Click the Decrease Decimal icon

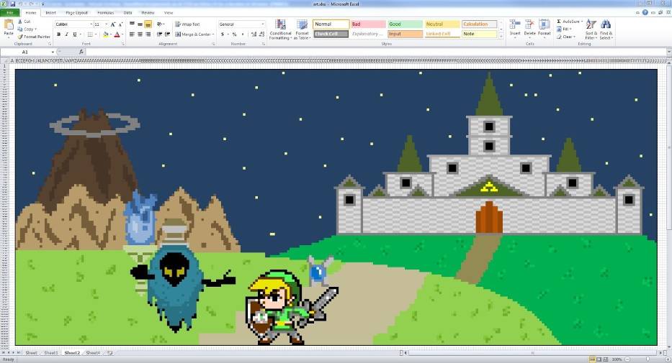(x=262, y=35)
